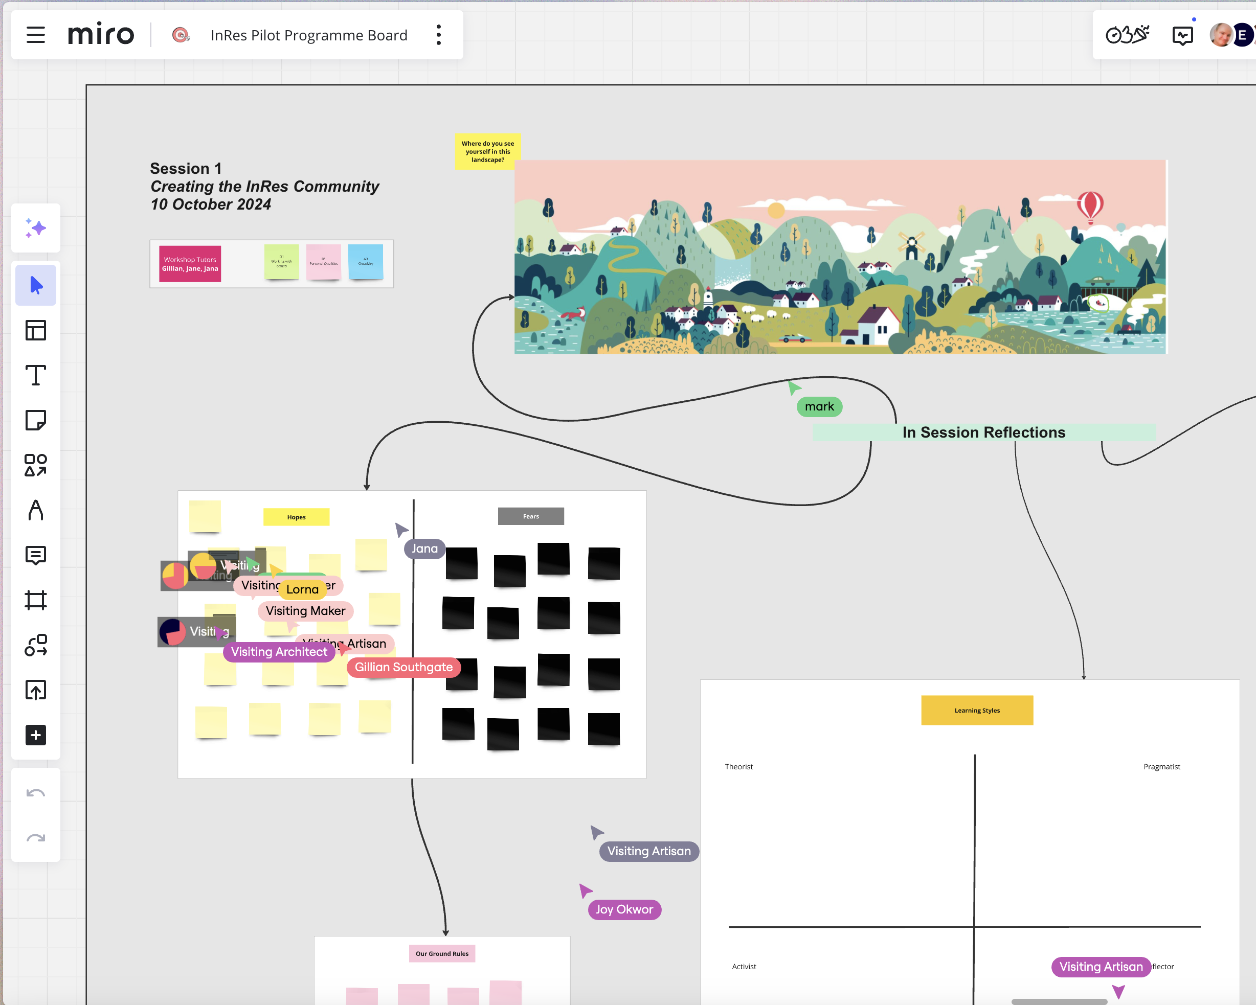Select the Frame tool
Screen dimensions: 1256x1005
point(35,600)
